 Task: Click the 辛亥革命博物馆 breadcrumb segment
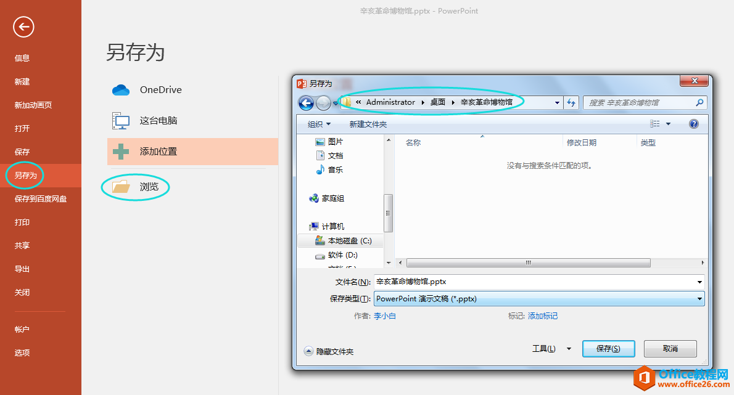tap(487, 102)
